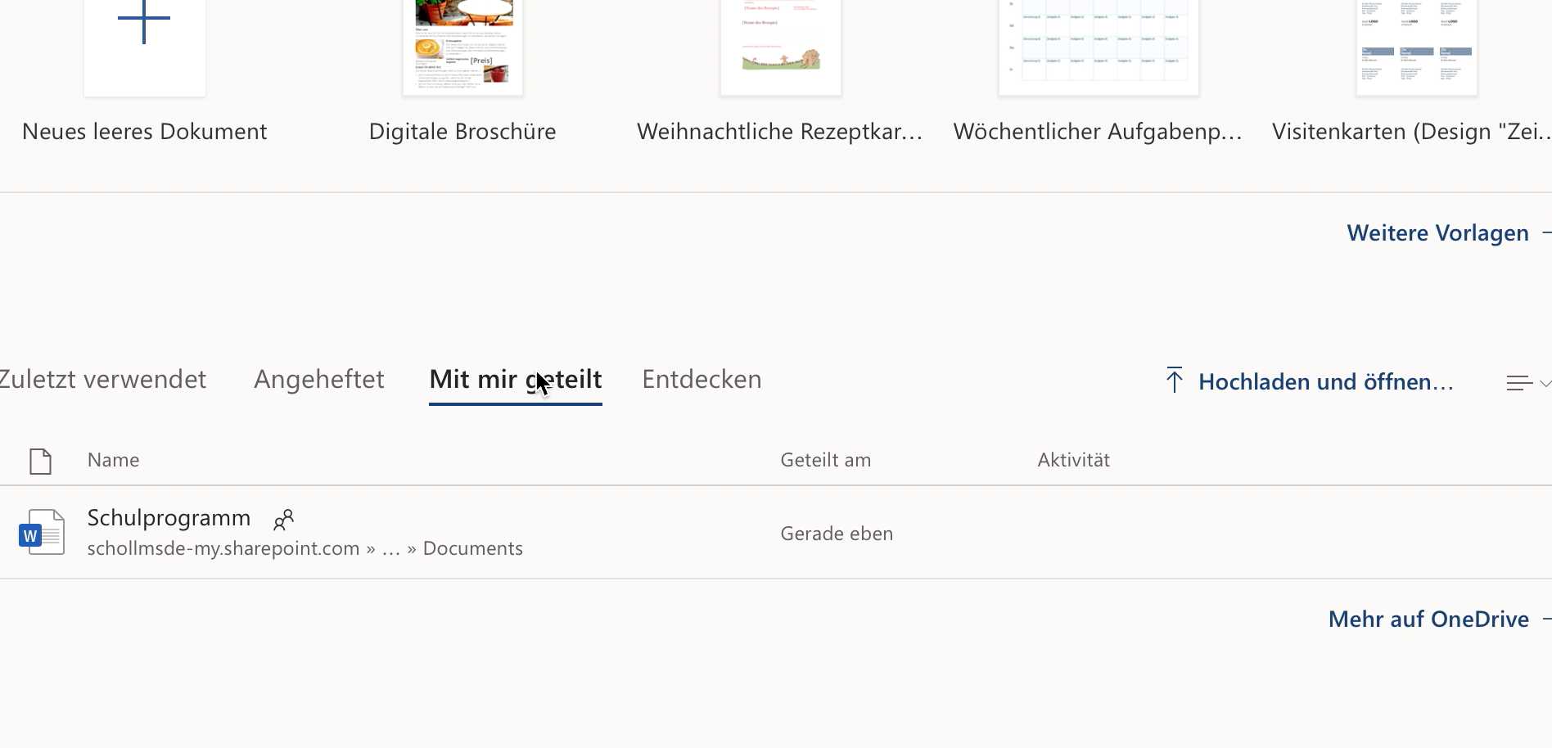Click the plus icon for new blank document

coord(144,20)
